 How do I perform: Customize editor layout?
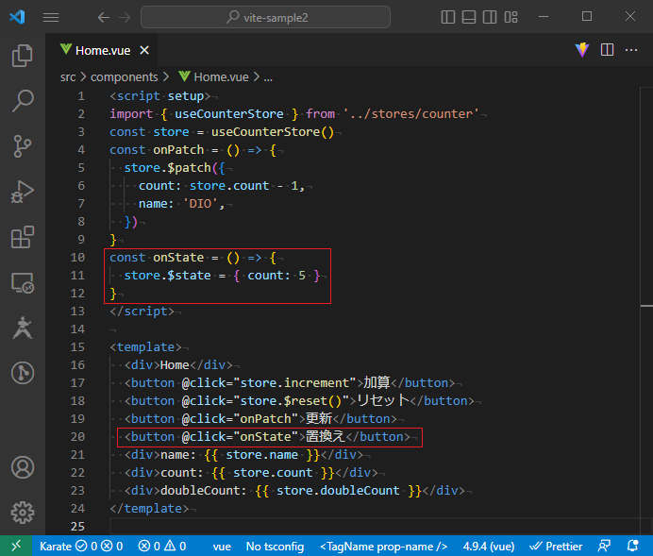click(511, 17)
